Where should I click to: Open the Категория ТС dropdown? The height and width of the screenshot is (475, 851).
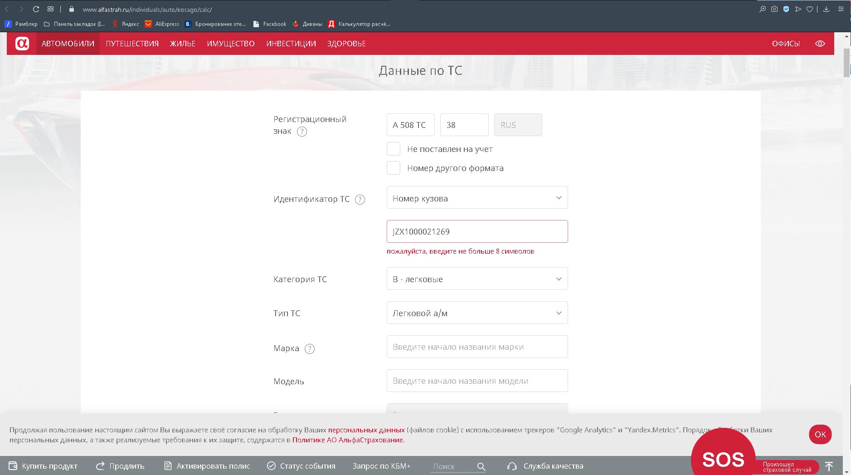click(x=477, y=279)
